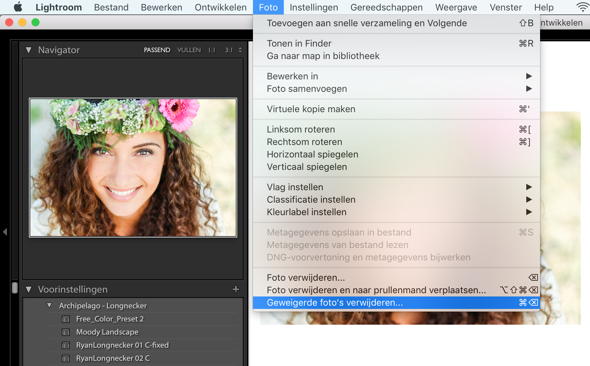Viewport: 590px width, 366px height.
Task: Choose Virtuele kopie maken
Action: 397,109
